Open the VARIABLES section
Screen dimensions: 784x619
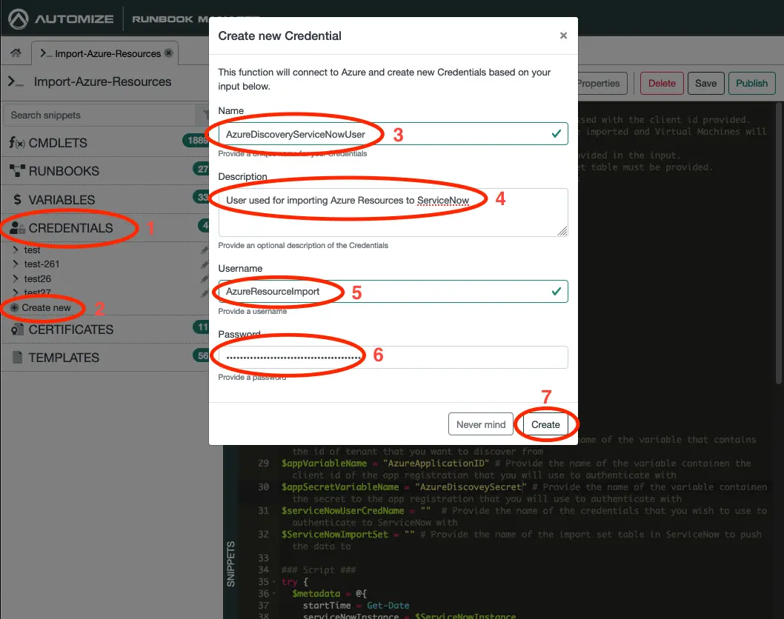click(62, 200)
